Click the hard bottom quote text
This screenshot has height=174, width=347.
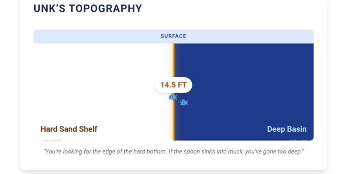[173, 152]
